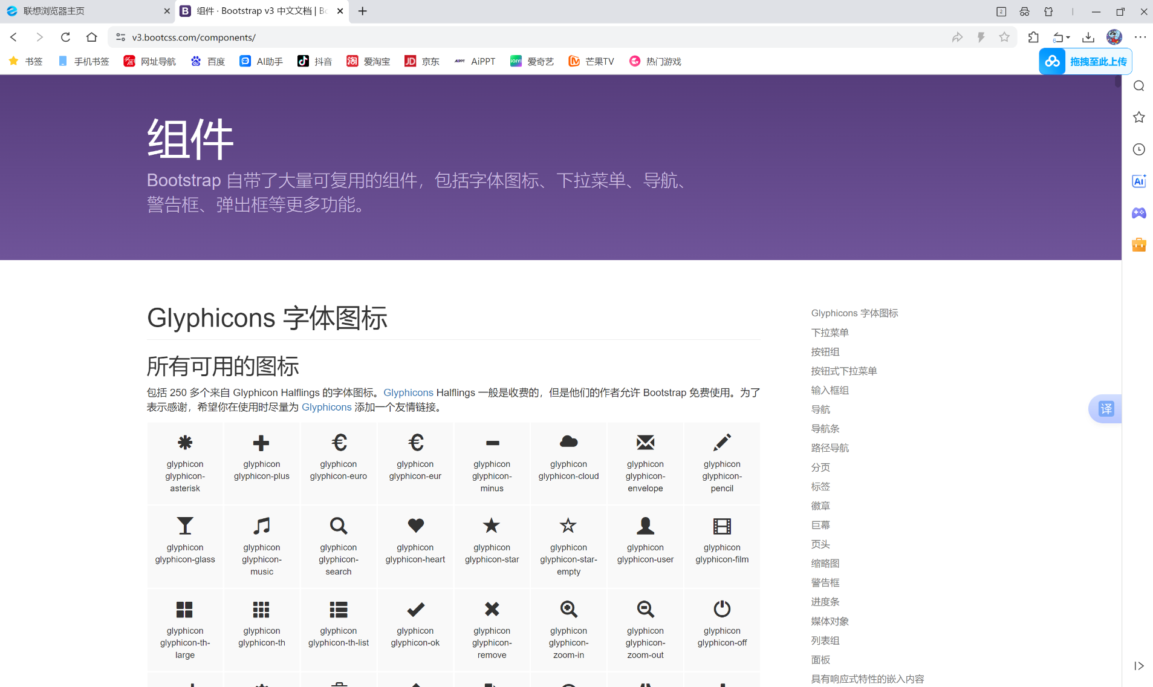This screenshot has height=687, width=1153.
Task: Open the screenshot tool dropdown arrow
Action: point(1068,37)
